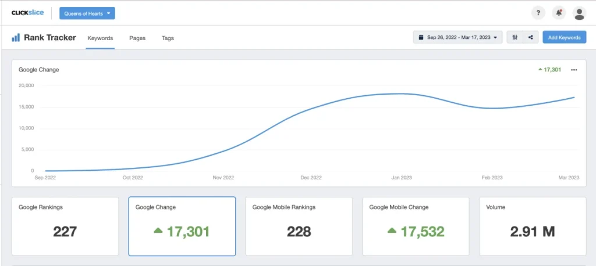
Task: Open the Sep 26, 2022 - Mar 17, 2023 date picker
Action: (457, 38)
